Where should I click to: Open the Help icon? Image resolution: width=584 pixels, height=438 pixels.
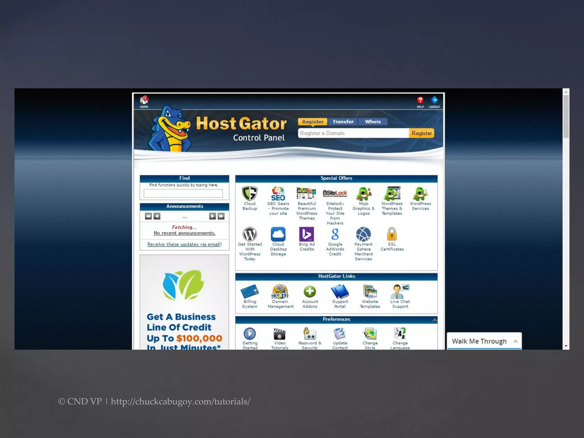(x=420, y=102)
